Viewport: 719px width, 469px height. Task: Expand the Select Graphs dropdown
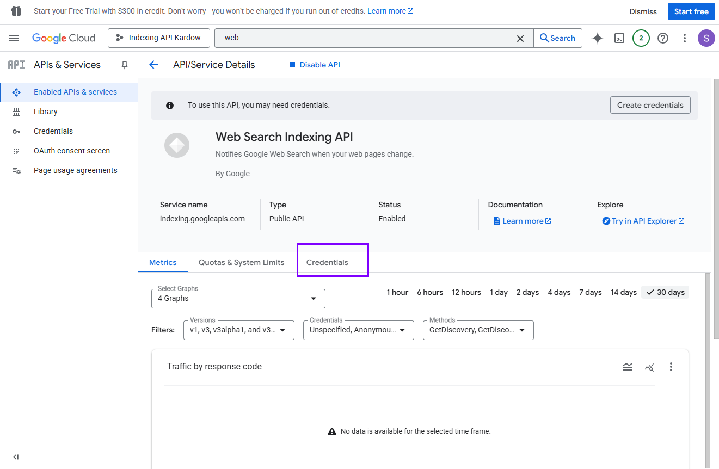tap(238, 298)
